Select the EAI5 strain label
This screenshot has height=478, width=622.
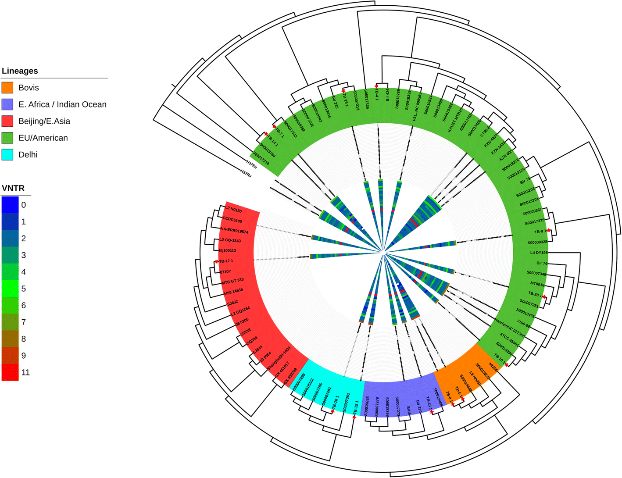(x=409, y=410)
